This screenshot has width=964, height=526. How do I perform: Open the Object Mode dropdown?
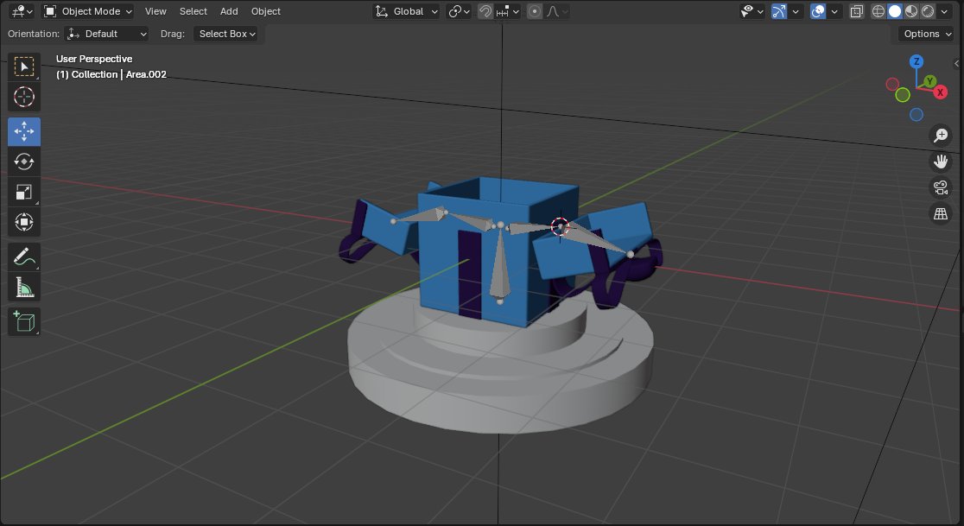point(88,11)
